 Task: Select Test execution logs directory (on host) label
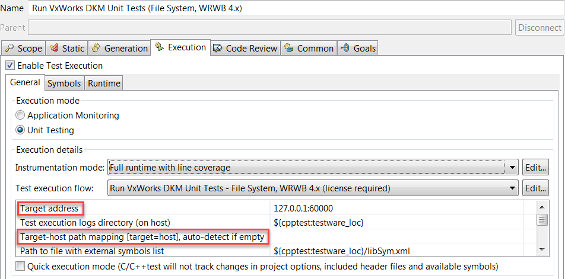tap(95, 223)
